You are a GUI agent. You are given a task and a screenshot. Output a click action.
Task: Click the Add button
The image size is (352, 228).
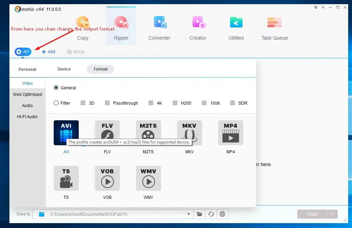click(x=48, y=52)
